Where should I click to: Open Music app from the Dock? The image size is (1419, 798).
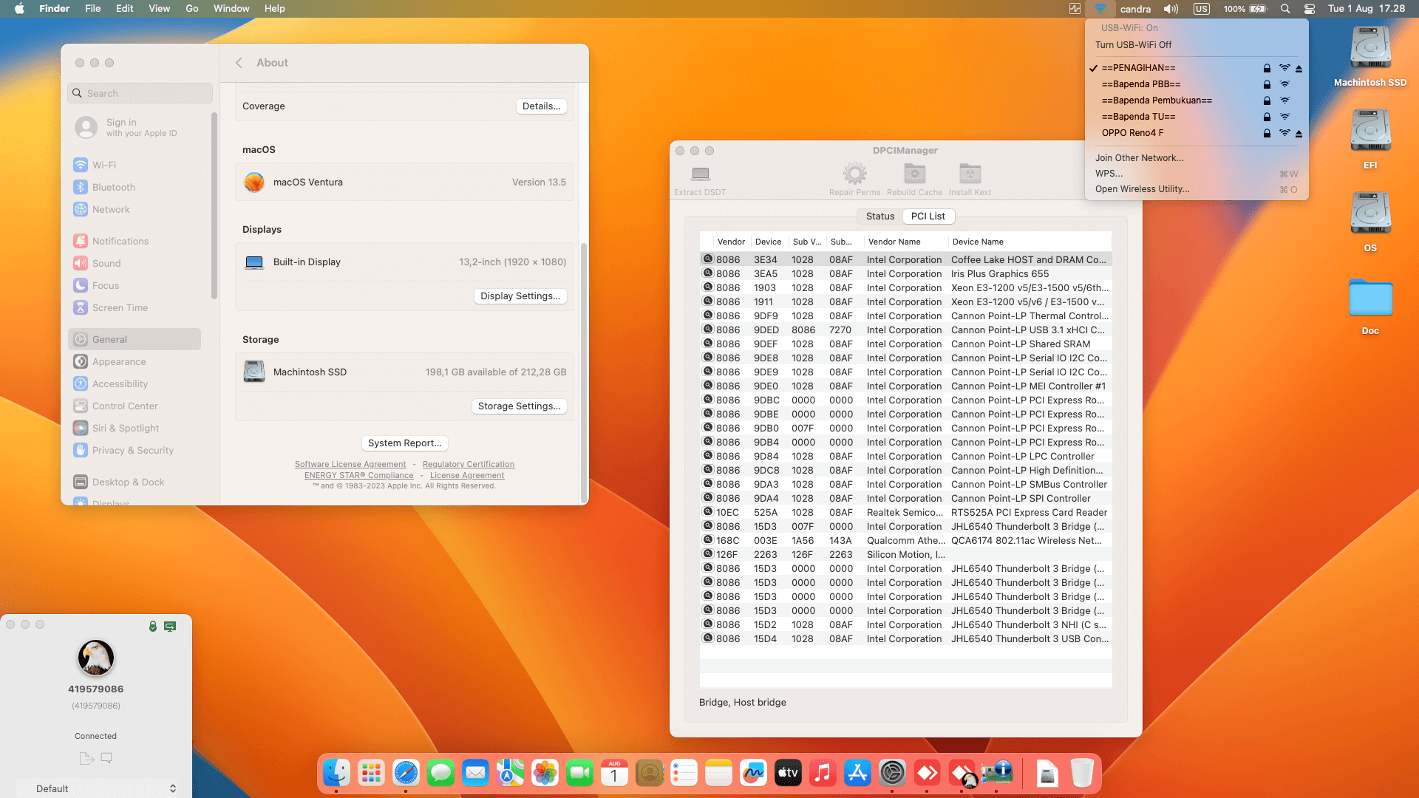point(823,774)
